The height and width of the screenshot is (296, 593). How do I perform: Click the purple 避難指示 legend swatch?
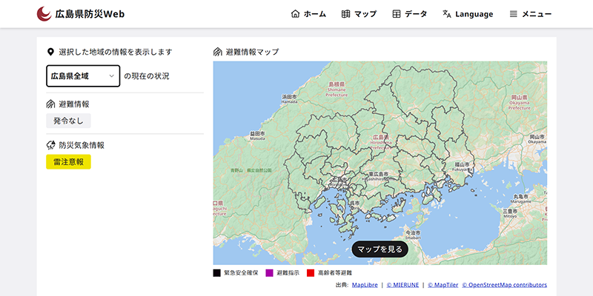tap(269, 272)
